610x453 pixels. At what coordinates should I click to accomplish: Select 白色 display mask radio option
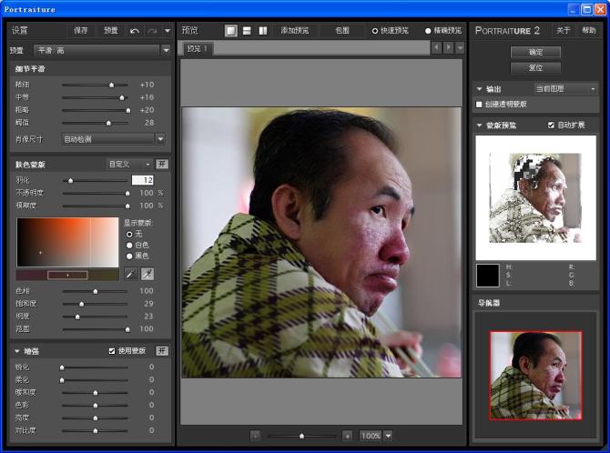click(x=128, y=246)
